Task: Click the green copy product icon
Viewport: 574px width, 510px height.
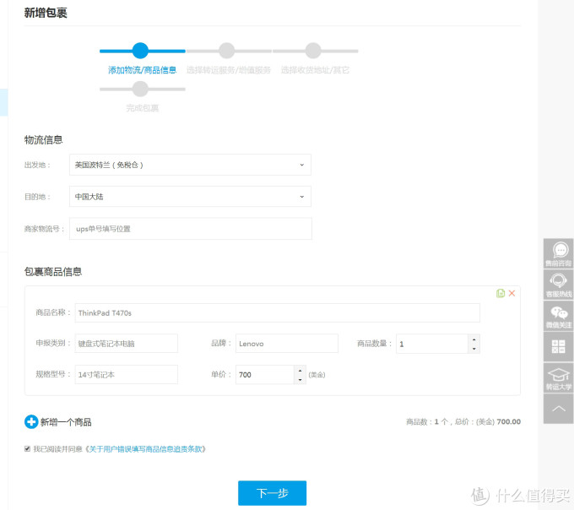Action: pos(501,293)
